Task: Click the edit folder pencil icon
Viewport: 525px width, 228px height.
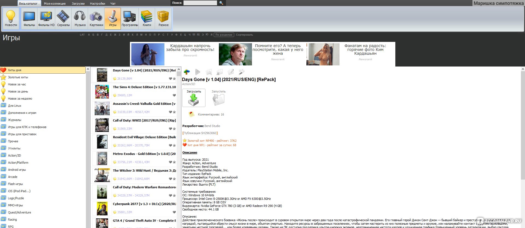Action: (231, 72)
